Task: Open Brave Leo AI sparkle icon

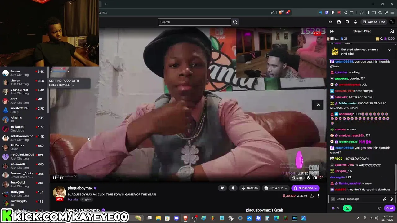Action: (x=380, y=12)
